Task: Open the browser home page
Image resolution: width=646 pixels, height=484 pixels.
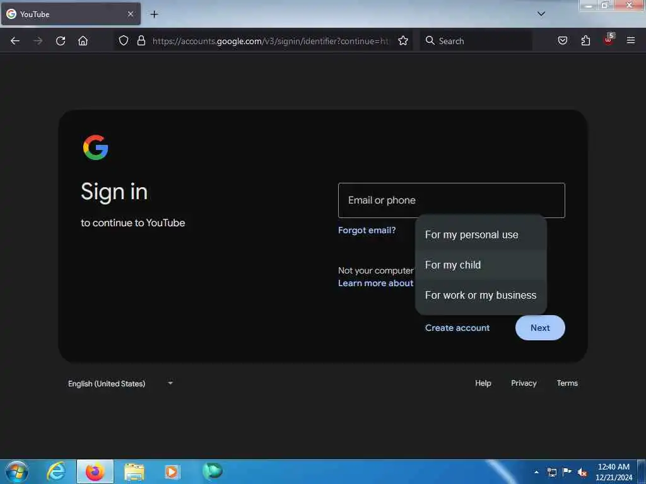Action: (83, 41)
